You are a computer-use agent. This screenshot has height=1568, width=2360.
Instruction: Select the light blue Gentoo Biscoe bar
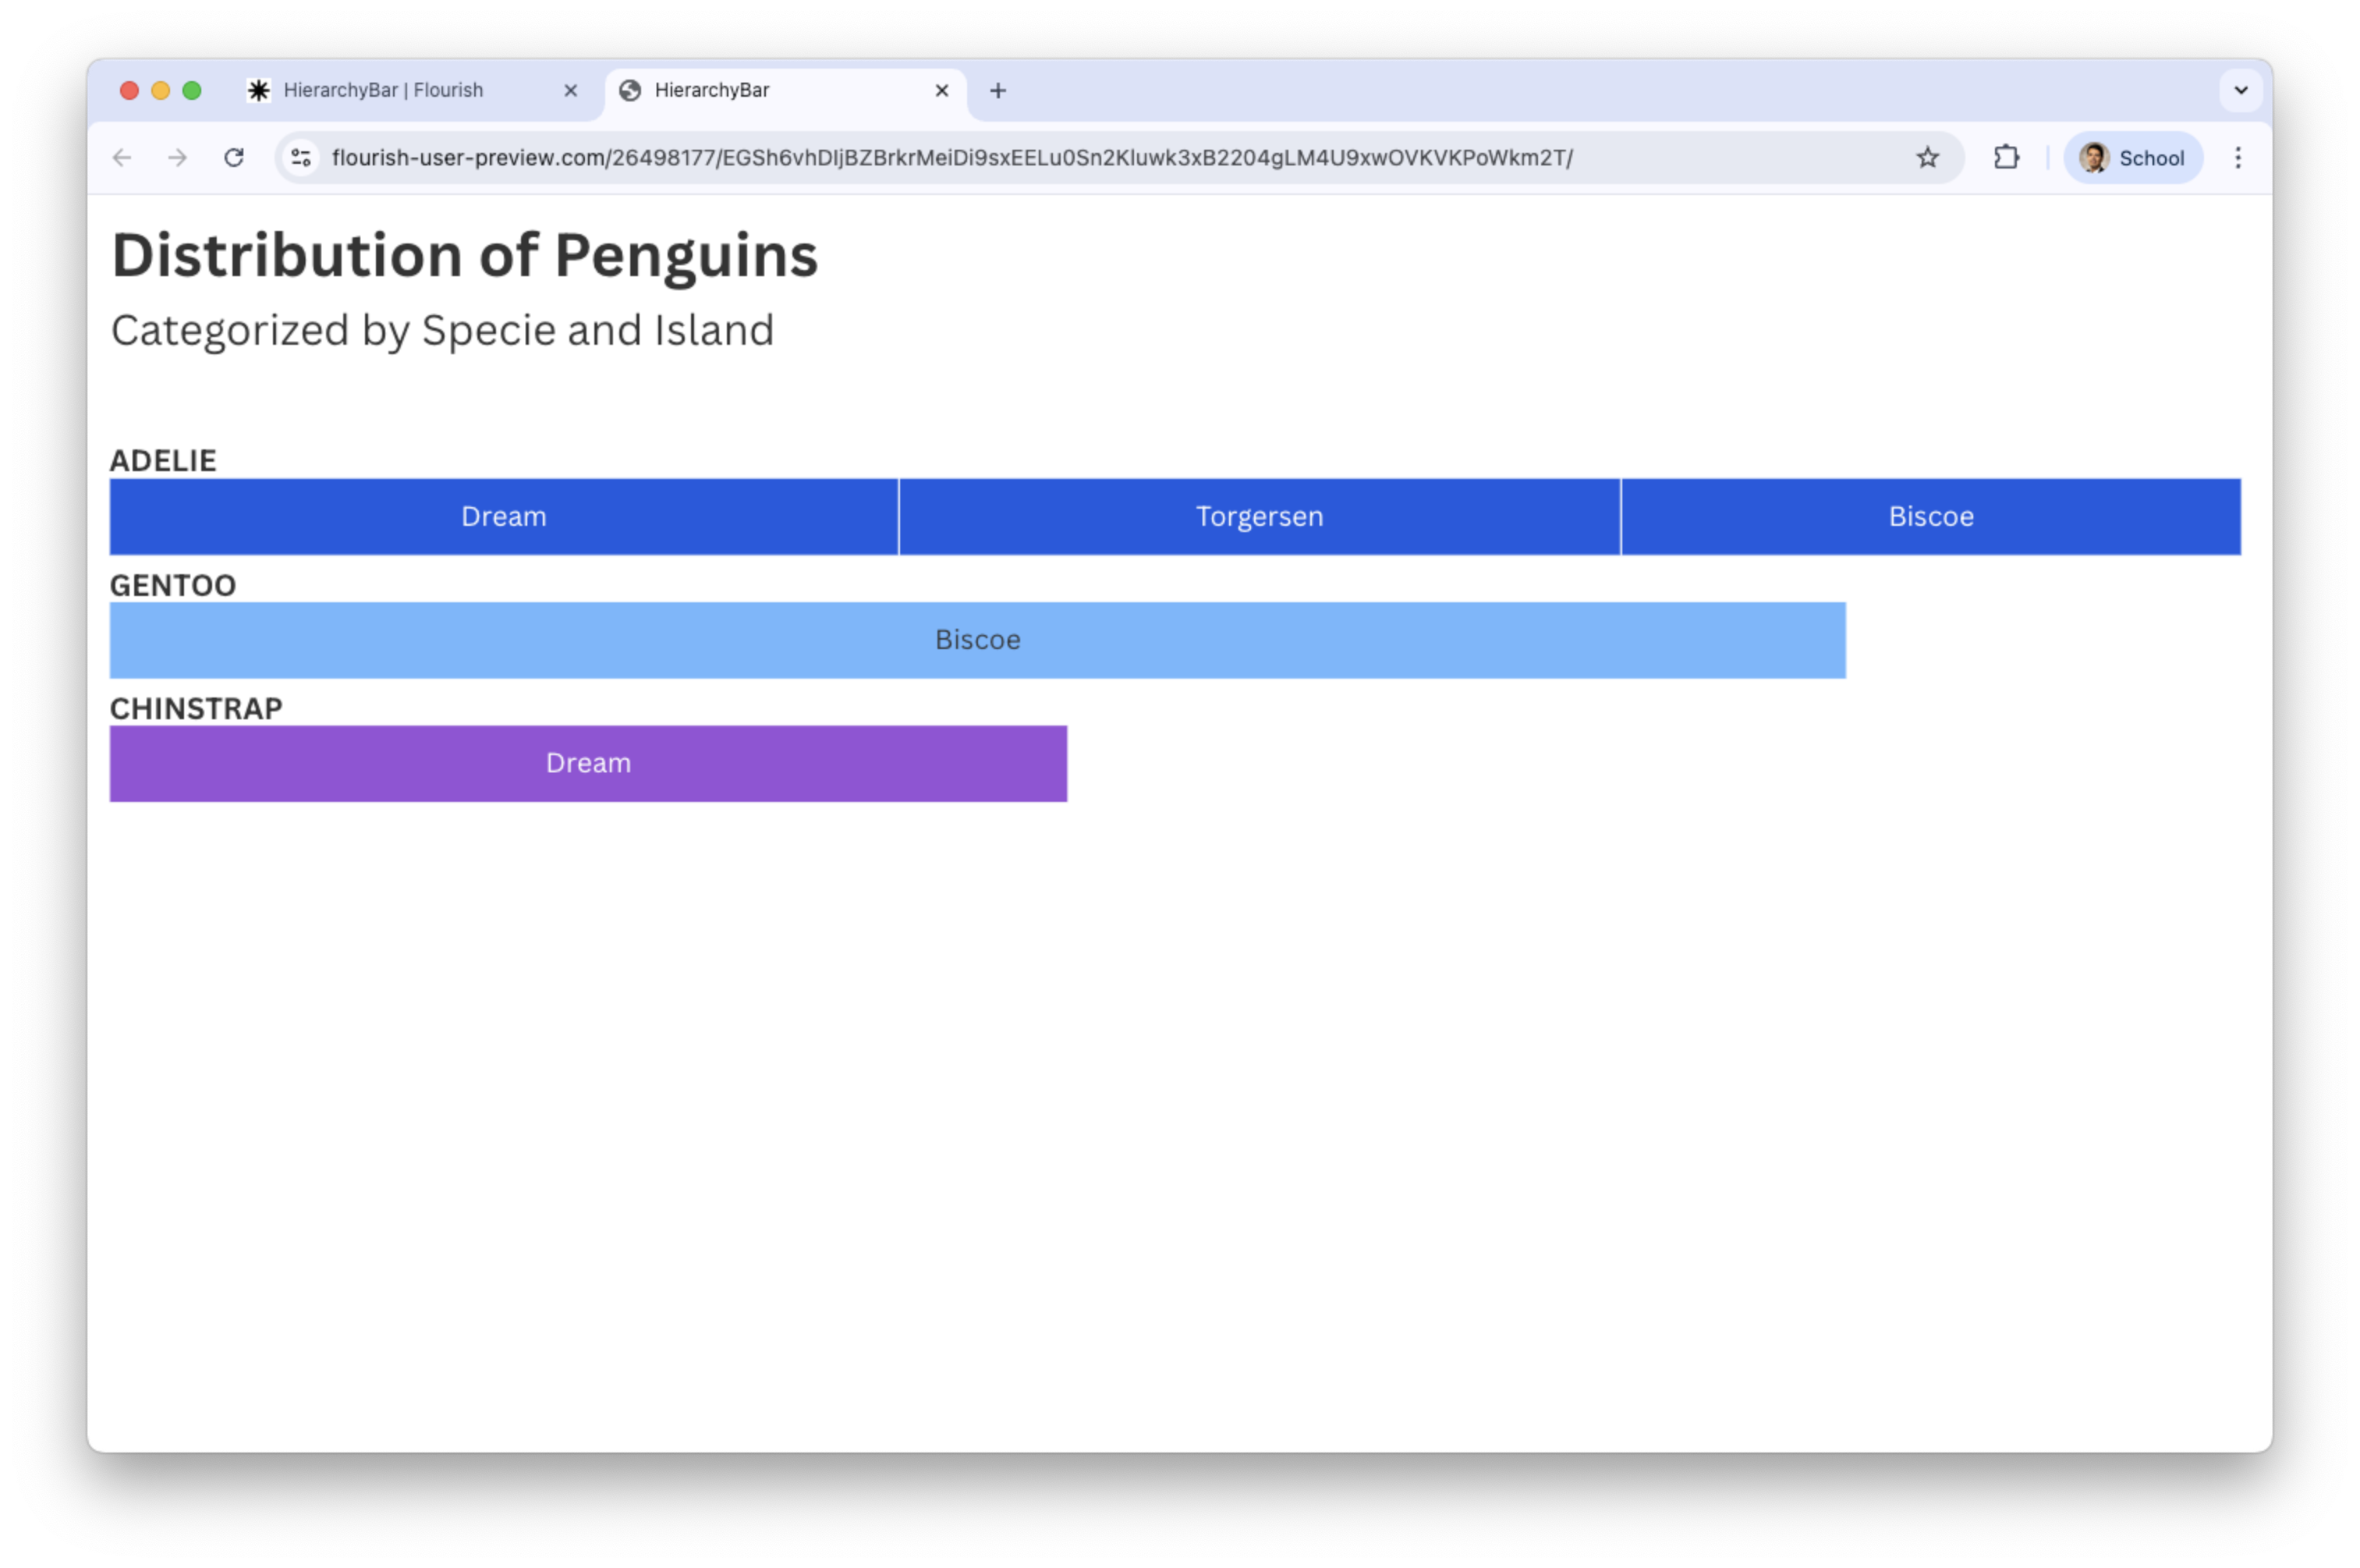coord(976,640)
